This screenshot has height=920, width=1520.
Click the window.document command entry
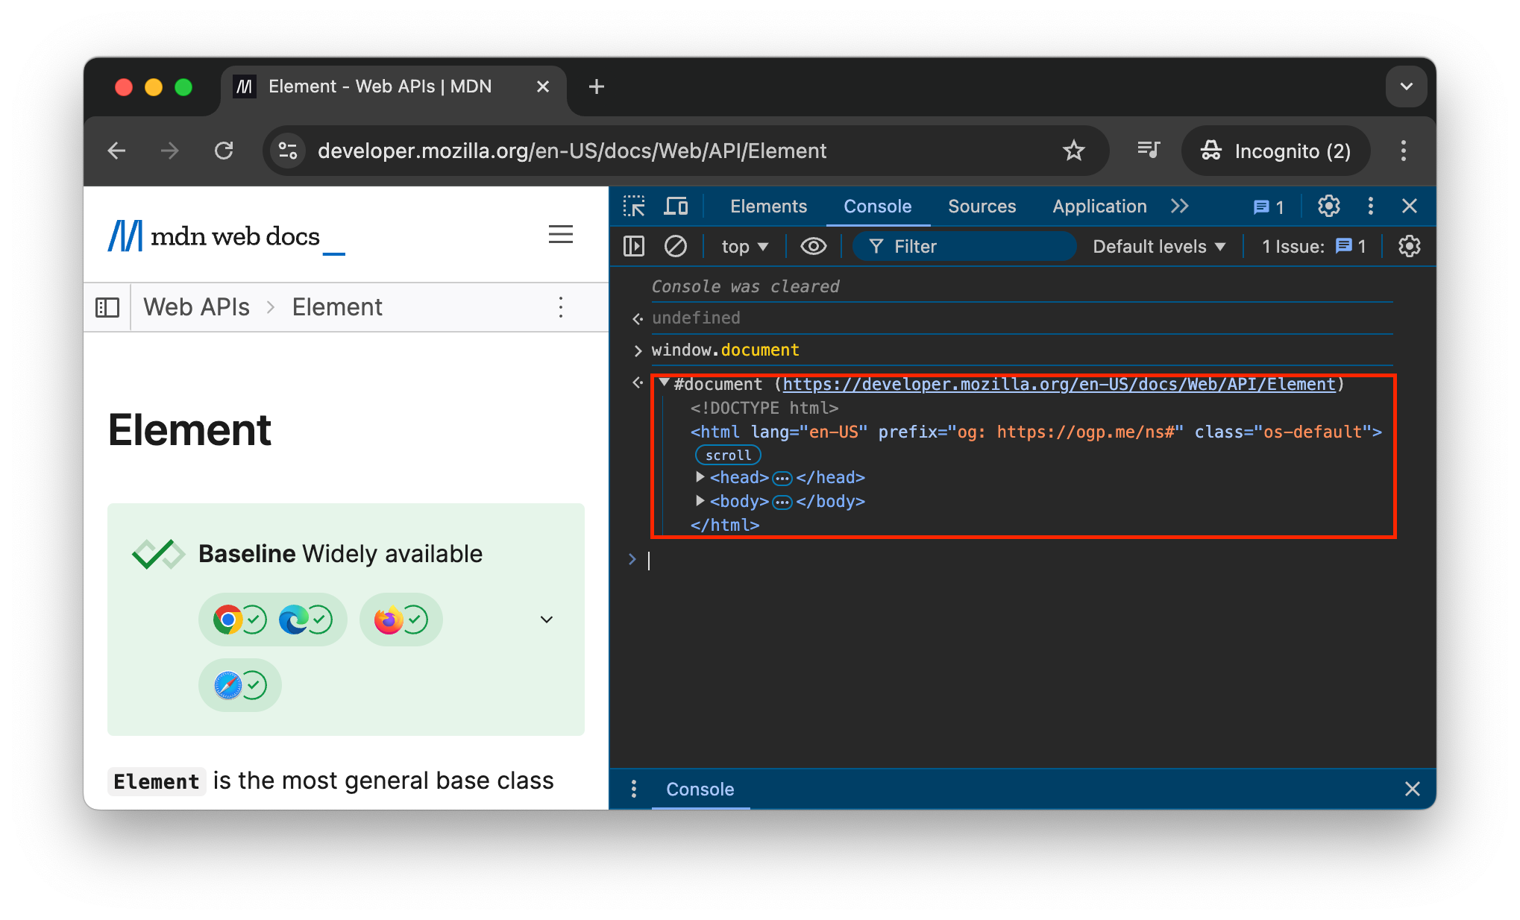point(725,350)
